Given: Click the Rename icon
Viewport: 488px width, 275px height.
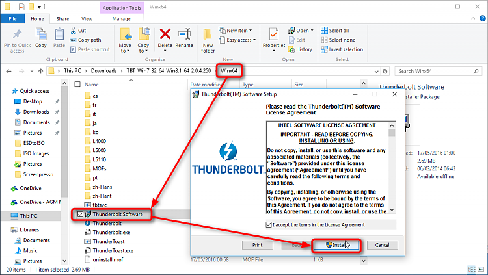Looking at the screenshot, I should tap(184, 34).
